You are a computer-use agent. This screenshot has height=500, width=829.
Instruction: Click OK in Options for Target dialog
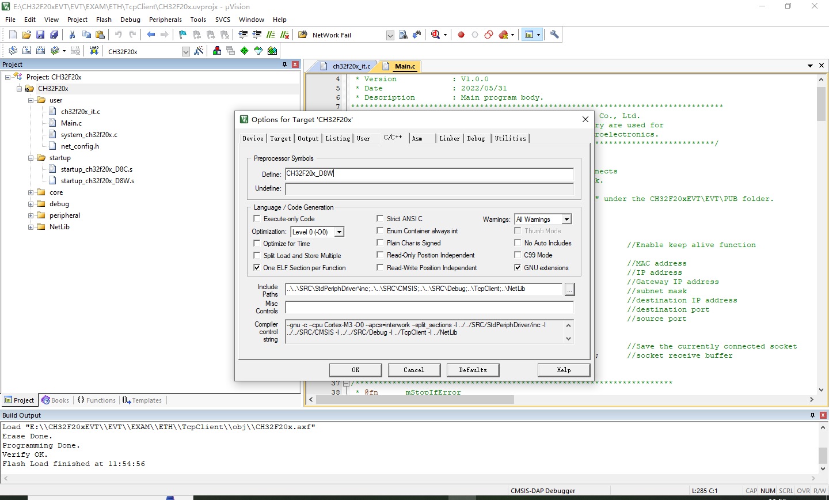[x=355, y=370]
